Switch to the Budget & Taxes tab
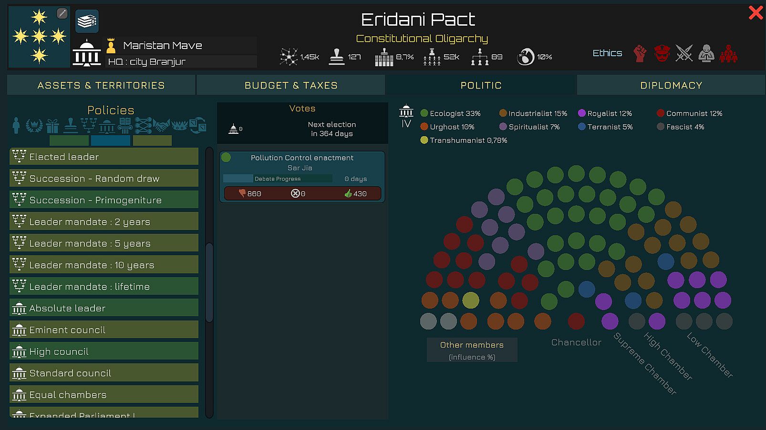The width and height of the screenshot is (766, 430). click(291, 85)
